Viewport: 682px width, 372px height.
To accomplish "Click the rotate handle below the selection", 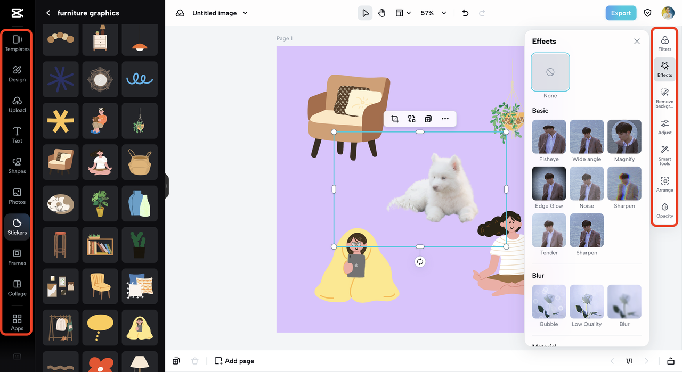I will click(420, 261).
